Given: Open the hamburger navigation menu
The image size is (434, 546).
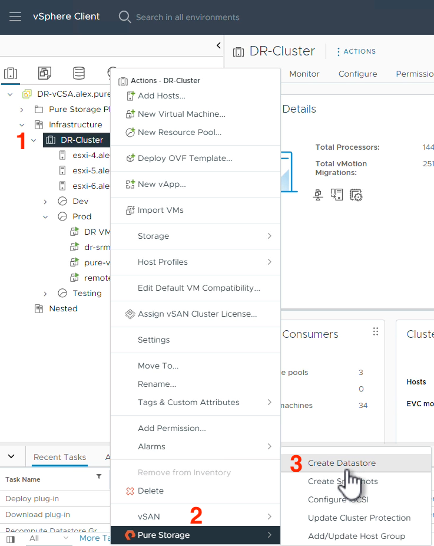Looking at the screenshot, I should [x=15, y=17].
